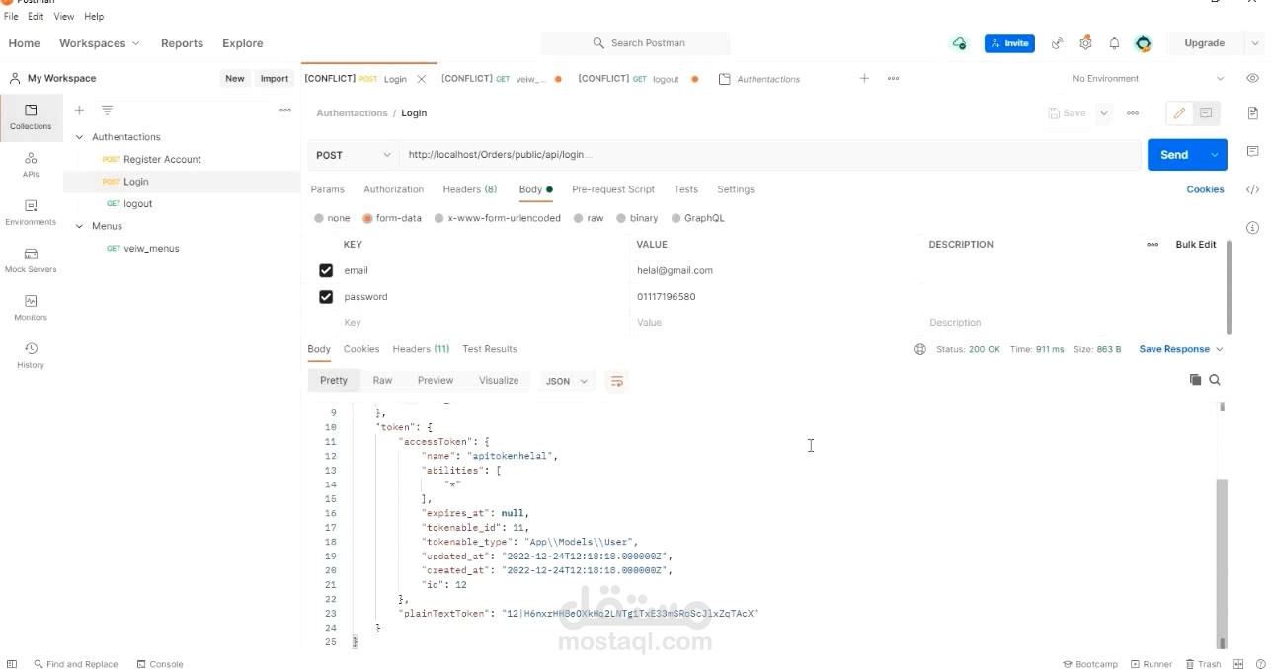Click the Upgrade button
This screenshot has height=669, width=1272.
[1204, 43]
